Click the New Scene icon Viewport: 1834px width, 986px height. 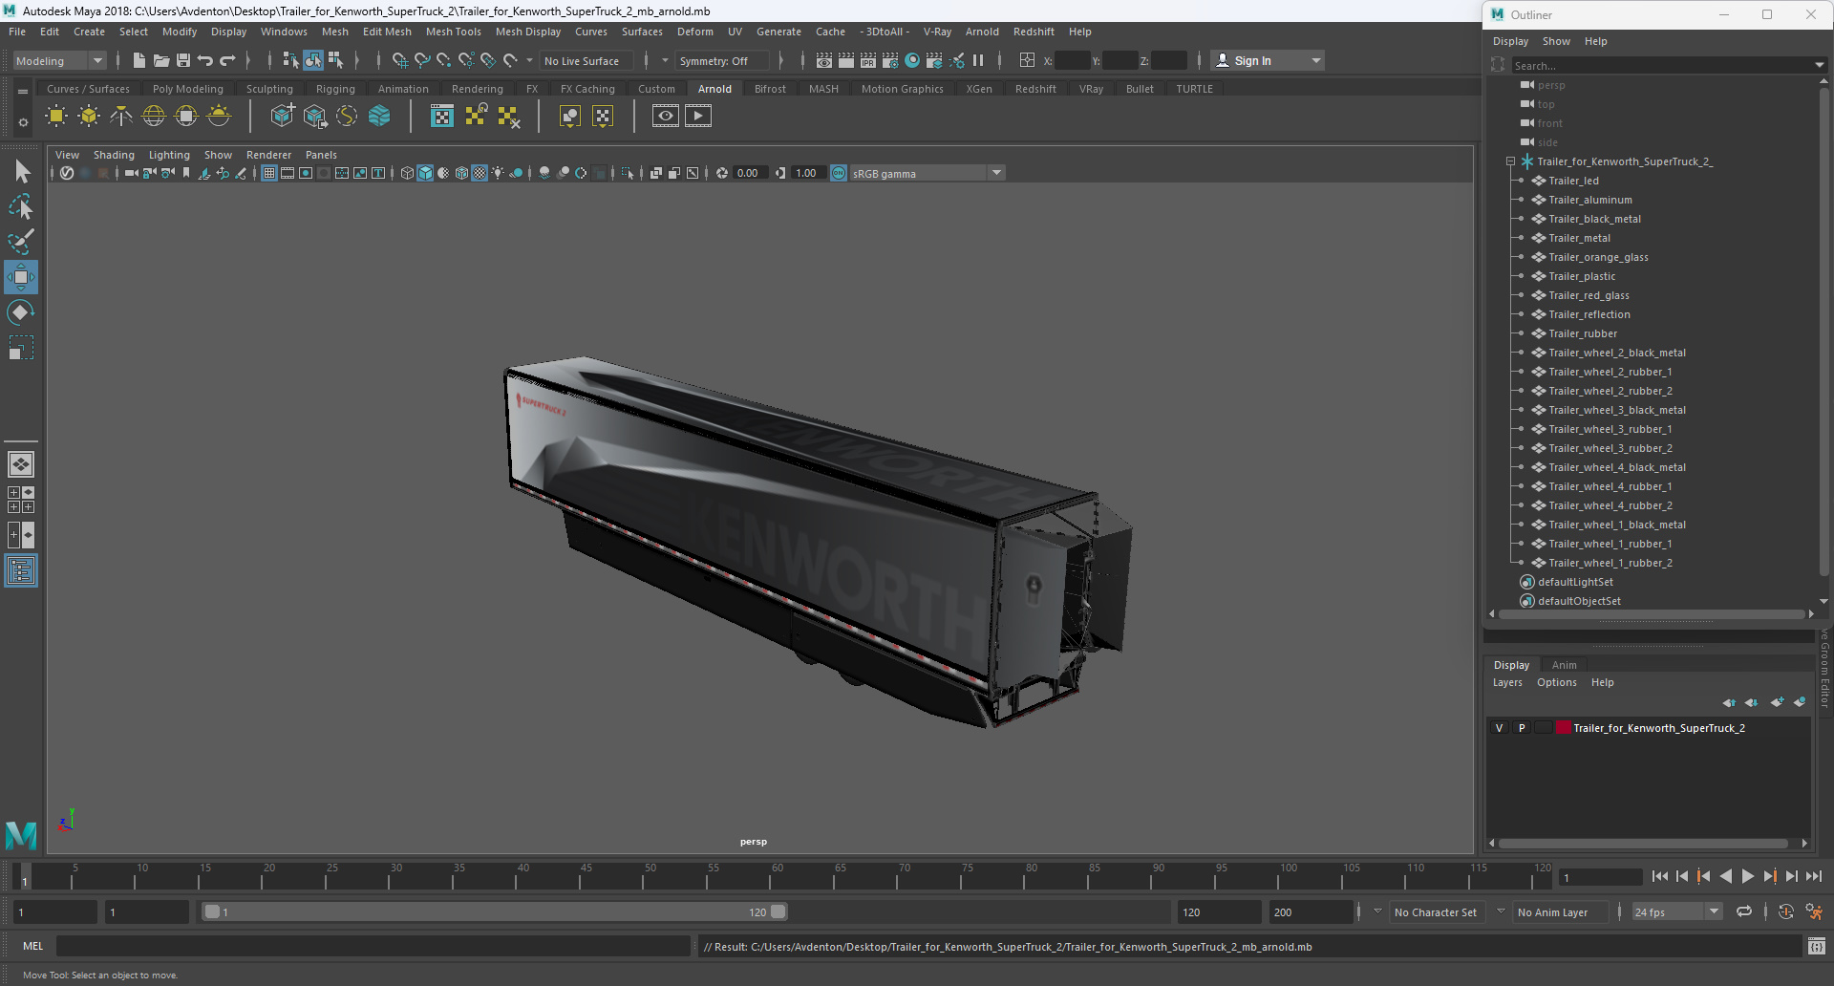[x=139, y=60]
